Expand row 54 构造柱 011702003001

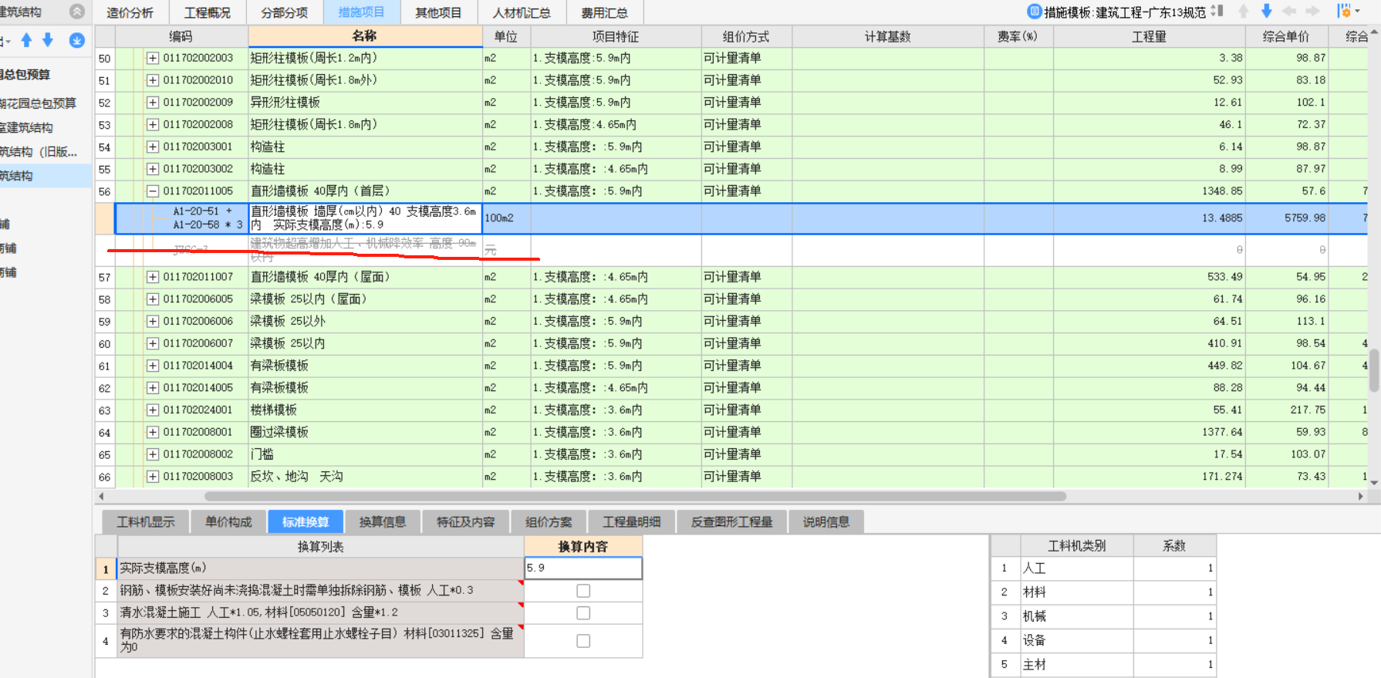click(x=153, y=147)
